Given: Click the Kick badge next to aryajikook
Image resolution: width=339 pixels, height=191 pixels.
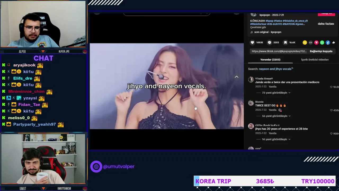Looking at the screenshot, I should pos(4,65).
